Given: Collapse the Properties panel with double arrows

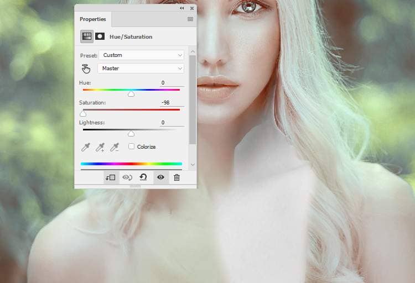Looking at the screenshot, I should click(x=182, y=8).
